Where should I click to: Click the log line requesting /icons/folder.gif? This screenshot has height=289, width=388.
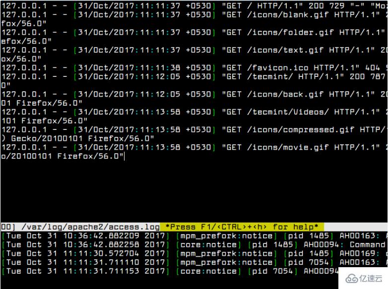point(194,32)
